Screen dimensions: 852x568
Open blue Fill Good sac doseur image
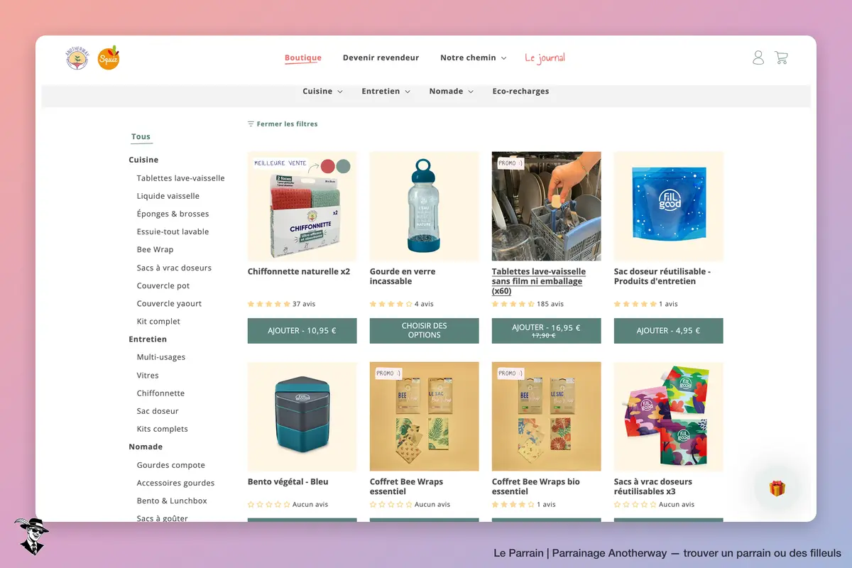point(668,206)
